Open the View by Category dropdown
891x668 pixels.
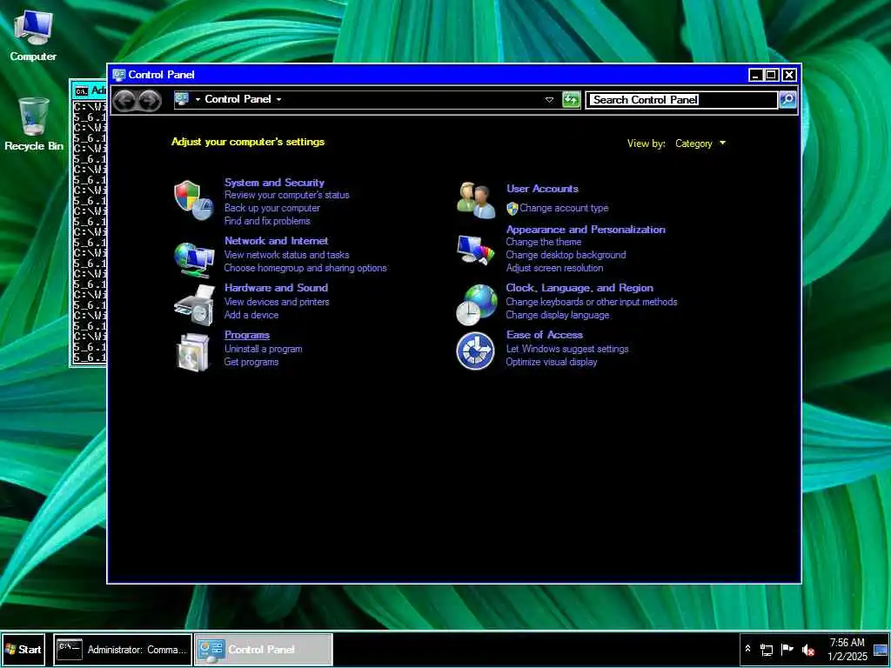pos(700,144)
